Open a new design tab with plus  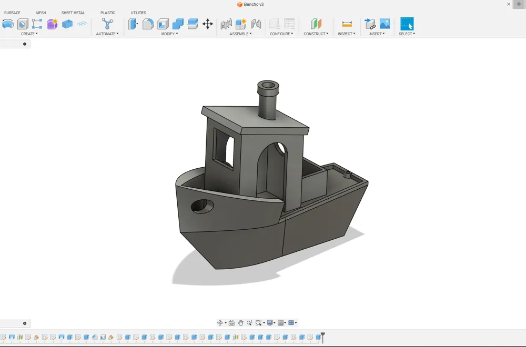[x=519, y=4]
